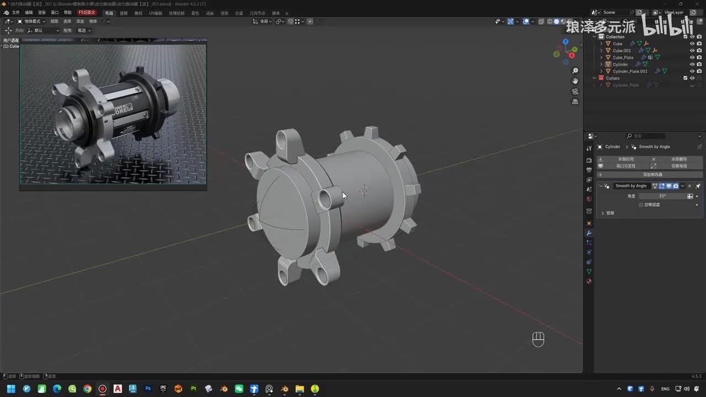Switch to the UV编辑 workspace tab
Image resolution: width=706 pixels, height=397 pixels.
click(156, 13)
